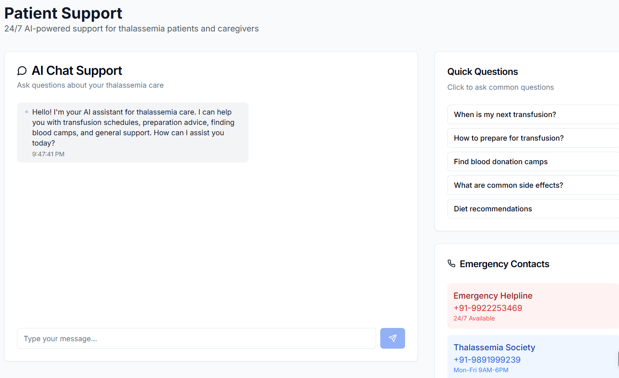Ask "What are common side effects?"

(533, 185)
